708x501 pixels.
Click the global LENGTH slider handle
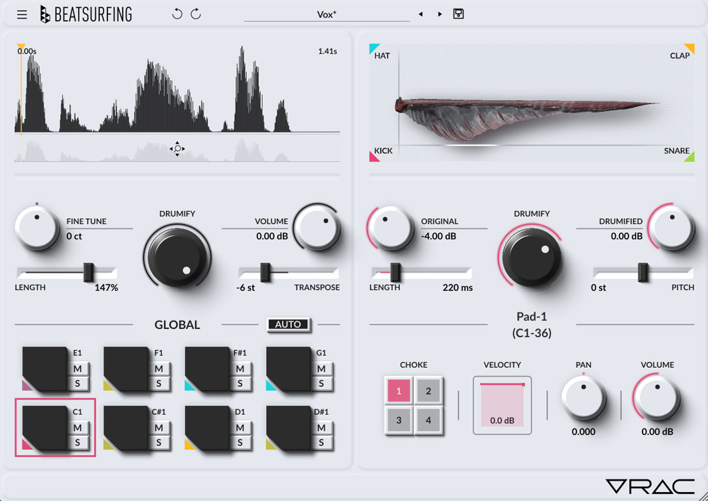tap(88, 272)
